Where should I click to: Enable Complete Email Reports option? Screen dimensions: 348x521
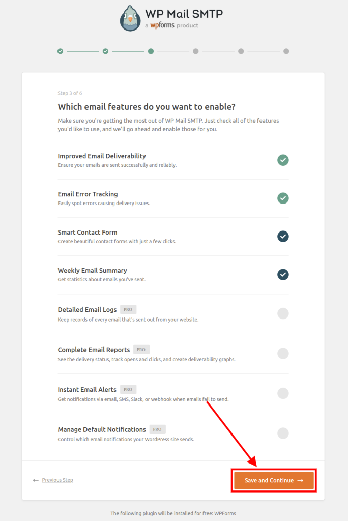(x=283, y=353)
